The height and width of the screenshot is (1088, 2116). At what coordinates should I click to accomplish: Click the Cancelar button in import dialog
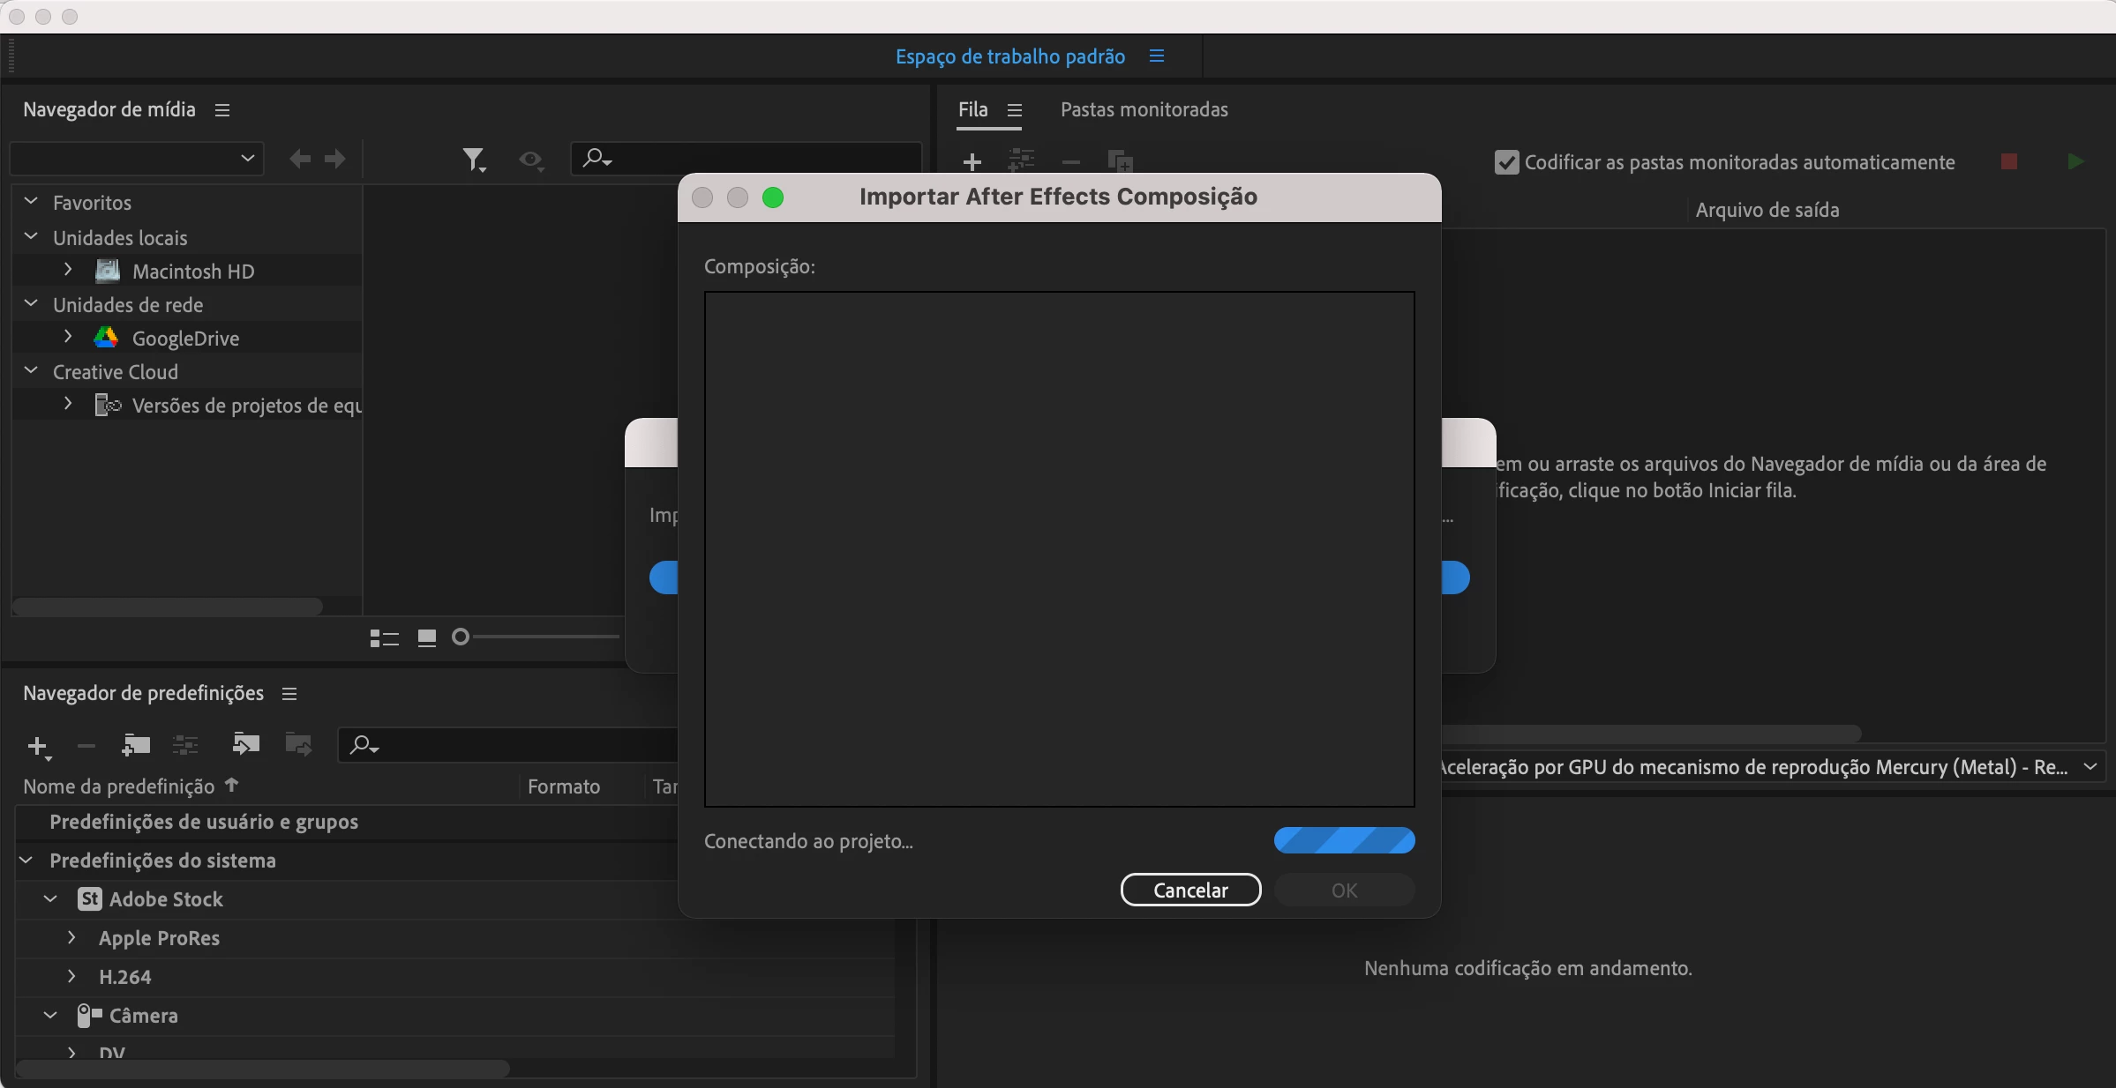click(1190, 890)
